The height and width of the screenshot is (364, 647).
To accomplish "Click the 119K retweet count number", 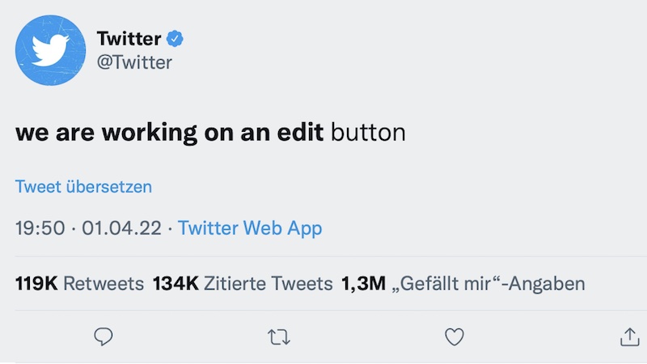I will pyautogui.click(x=36, y=284).
